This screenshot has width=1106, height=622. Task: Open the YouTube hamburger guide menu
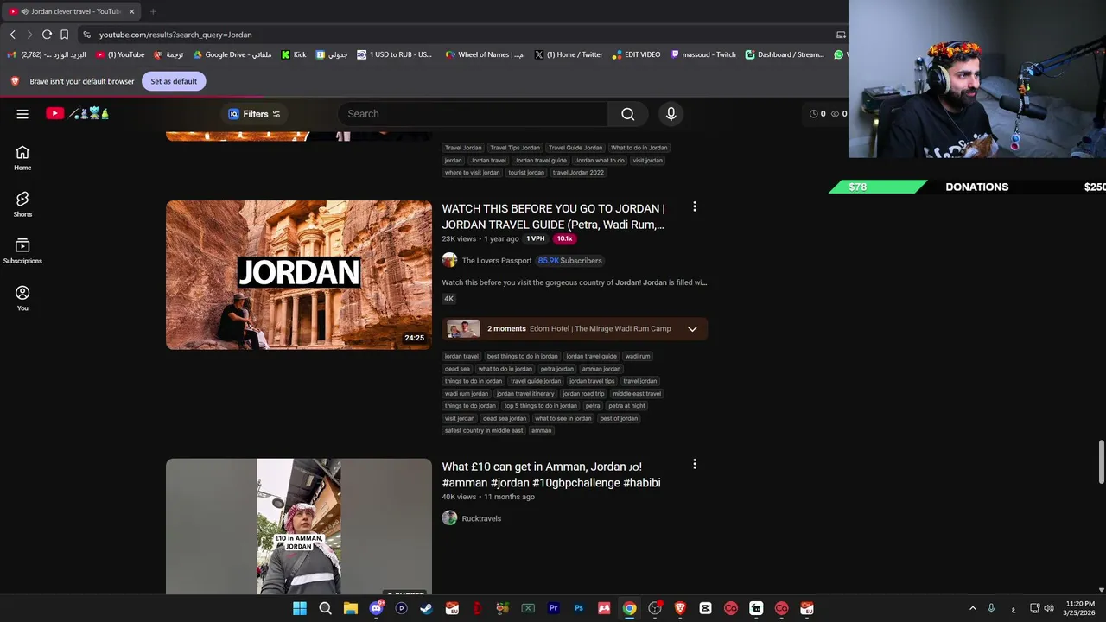click(x=22, y=114)
